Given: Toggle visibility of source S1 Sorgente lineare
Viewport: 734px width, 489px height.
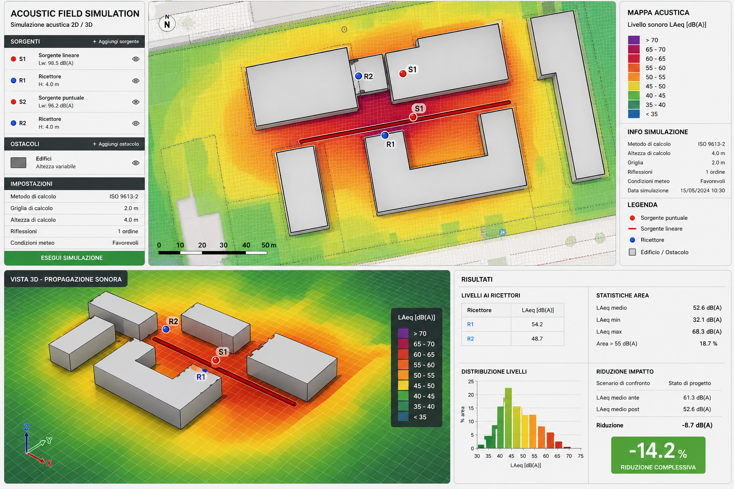Looking at the screenshot, I should click(x=136, y=59).
